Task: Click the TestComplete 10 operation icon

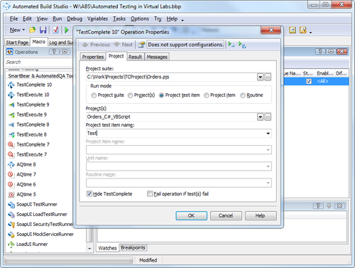Action: click(x=11, y=85)
